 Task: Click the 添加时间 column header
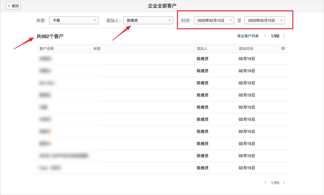[246, 48]
